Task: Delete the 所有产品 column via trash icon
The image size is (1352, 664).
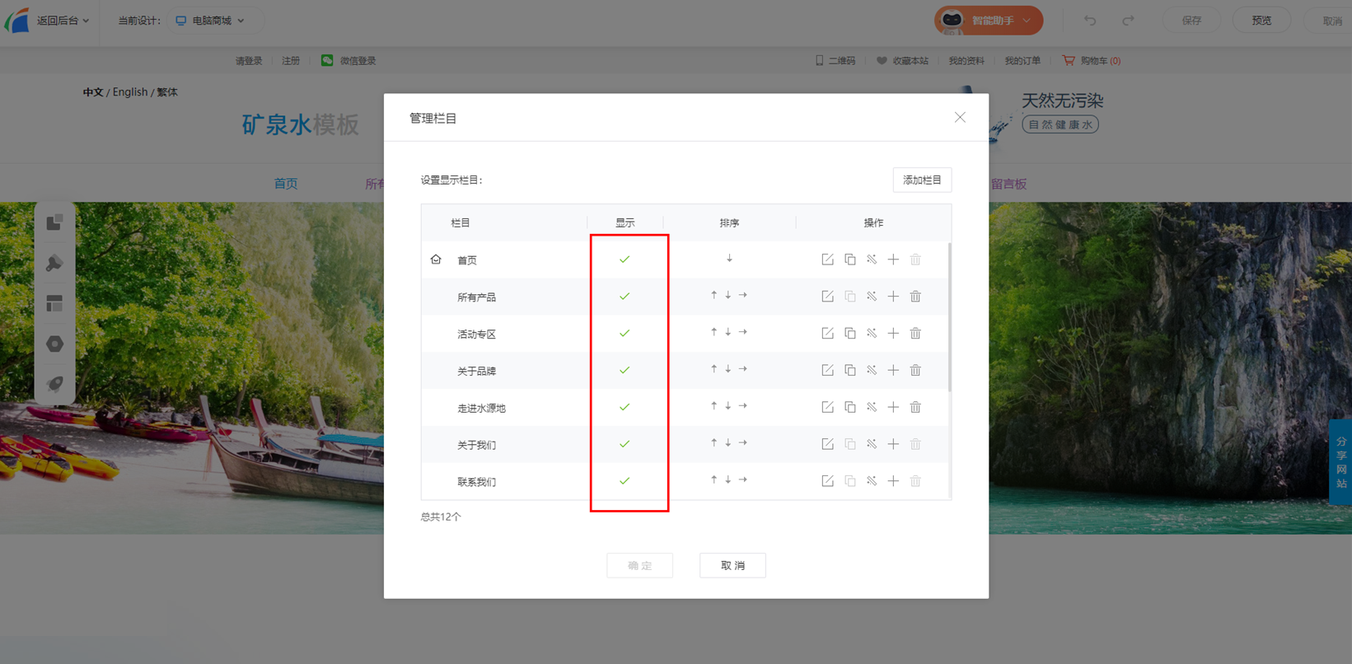Action: coord(915,297)
